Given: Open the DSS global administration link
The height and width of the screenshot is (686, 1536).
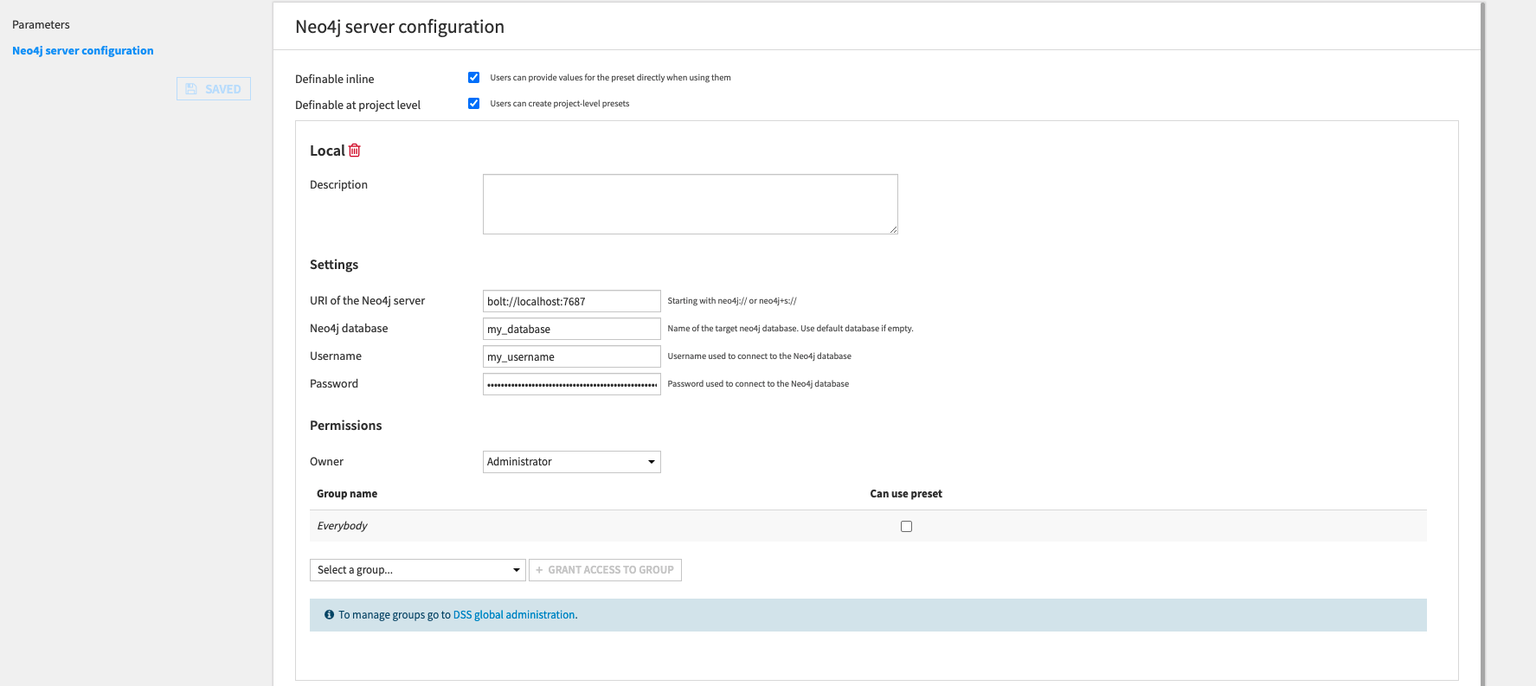Looking at the screenshot, I should click(515, 615).
